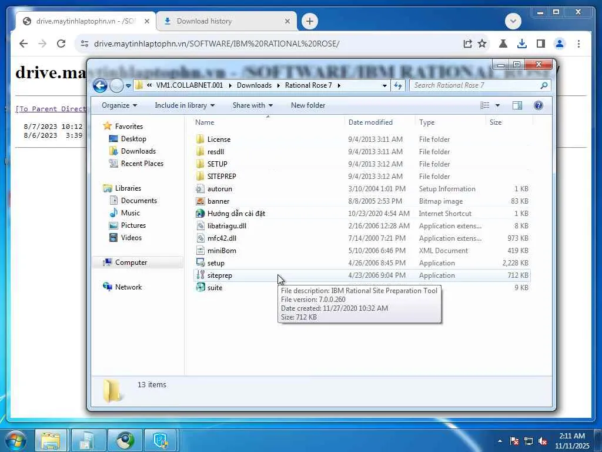
Task: Click the Explorer address bar refresh icon
Action: [398, 85]
